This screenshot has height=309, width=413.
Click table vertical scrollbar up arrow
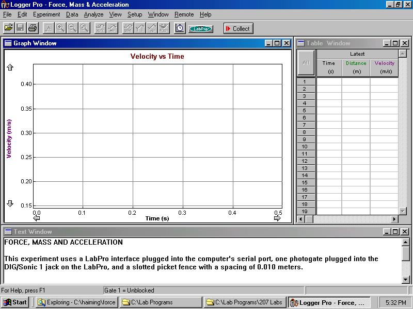(x=402, y=54)
